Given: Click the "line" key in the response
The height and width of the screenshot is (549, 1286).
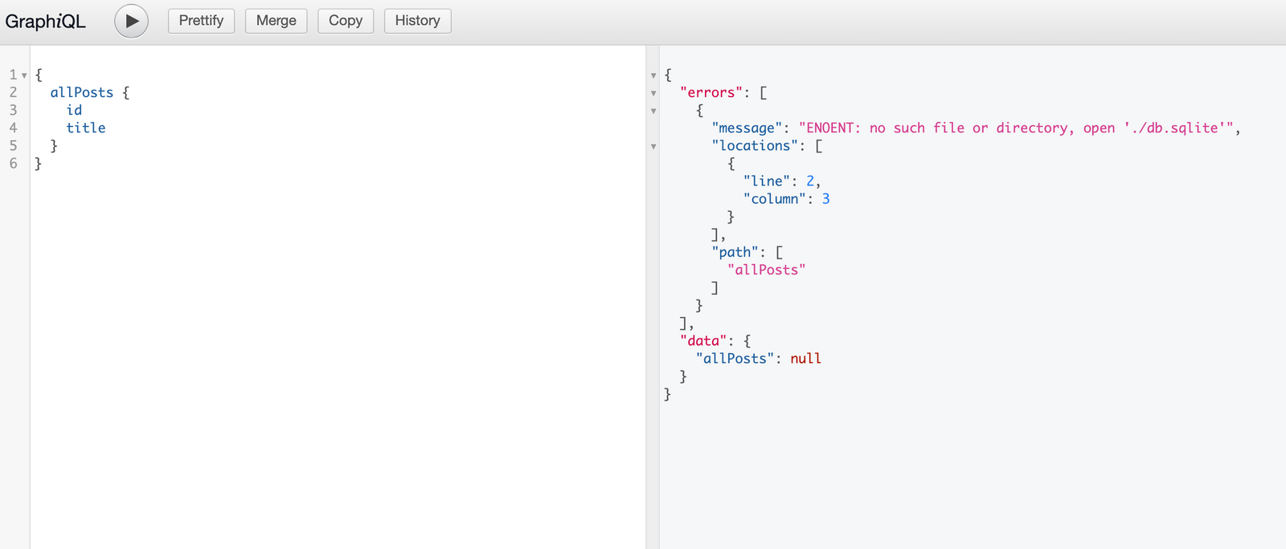Looking at the screenshot, I should [767, 181].
